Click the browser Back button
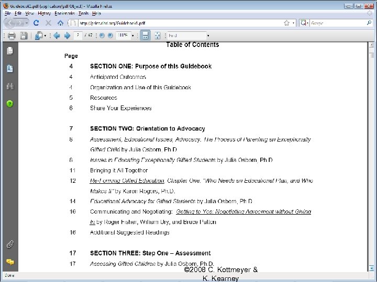This screenshot has width=377, height=282. 10,23
